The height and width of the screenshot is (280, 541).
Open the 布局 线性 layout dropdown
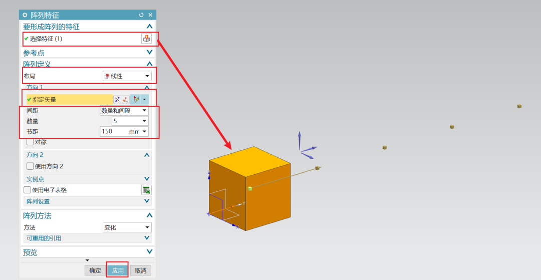(127, 76)
